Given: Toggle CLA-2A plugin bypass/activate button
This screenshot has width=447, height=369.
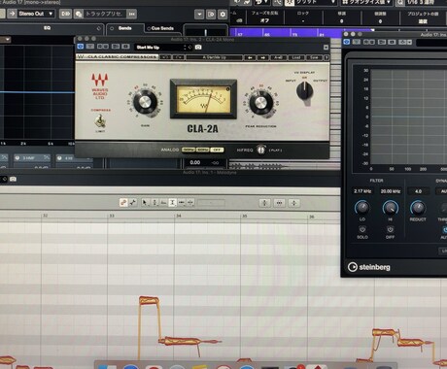Looking at the screenshot, I should (80, 47).
